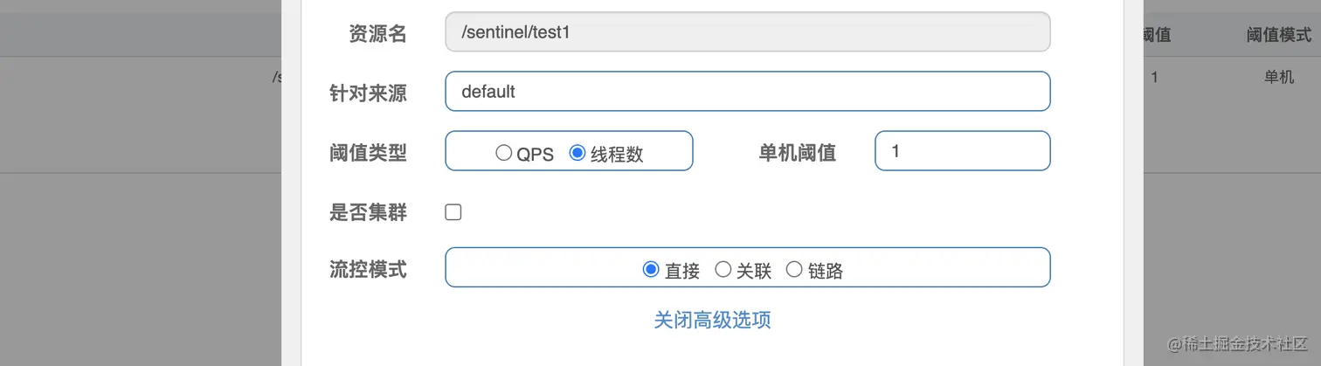Viewport: 1321px width, 366px height.
Task: Collapse via the 关闭高级选项 link
Action: click(x=712, y=320)
